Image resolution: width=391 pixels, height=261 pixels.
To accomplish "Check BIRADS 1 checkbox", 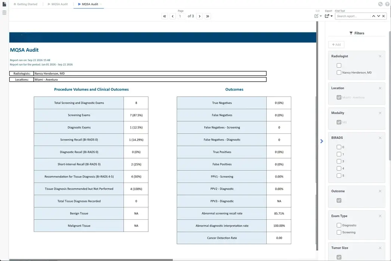I will pos(339,154).
